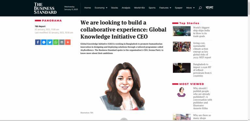The image size is (250, 121).
Task: Share article via Messenger icon
Action: (x=44, y=42)
